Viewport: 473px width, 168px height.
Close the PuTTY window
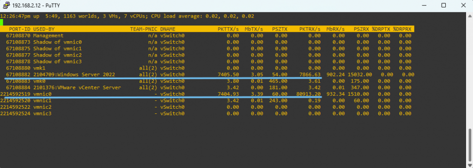pos(463,5)
